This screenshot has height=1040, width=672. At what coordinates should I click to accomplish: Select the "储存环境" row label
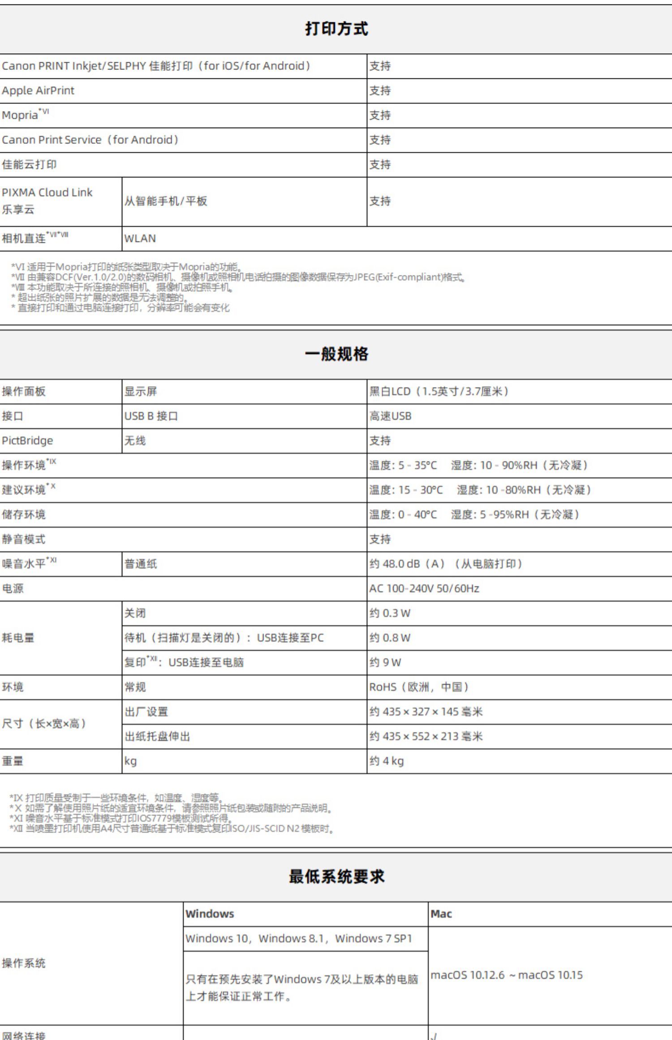24,515
